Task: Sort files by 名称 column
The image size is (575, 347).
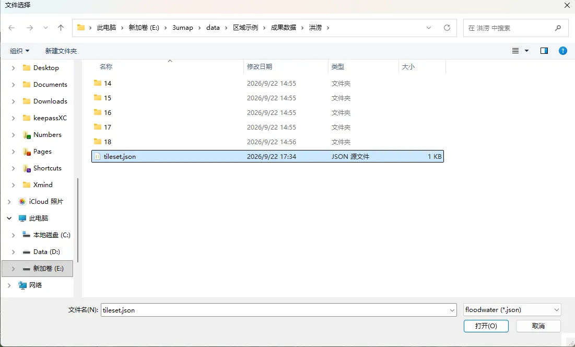Action: (106, 67)
